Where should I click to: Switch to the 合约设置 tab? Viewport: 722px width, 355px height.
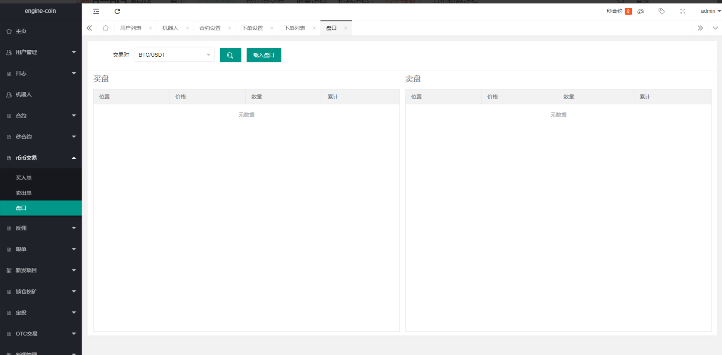tap(210, 28)
